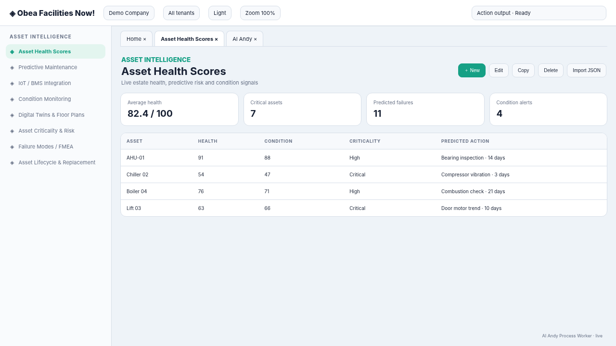Click the diamond icon beside Digital Twins & Floor Plans
Image resolution: width=616 pixels, height=346 pixels.
(x=12, y=115)
